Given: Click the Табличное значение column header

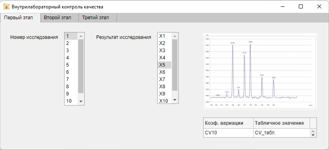Looking at the screenshot, I should pyautogui.click(x=281, y=123).
